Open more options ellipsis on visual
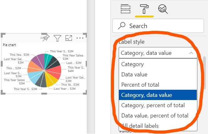Image resolution: width=208 pixels, height=134 pixels. pos(80,38)
